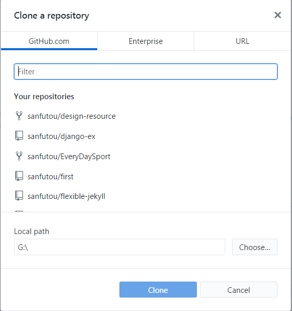The width and height of the screenshot is (292, 311).
Task: Choose sanfutou/EveryDaySport from the list
Action: [x=146, y=157]
